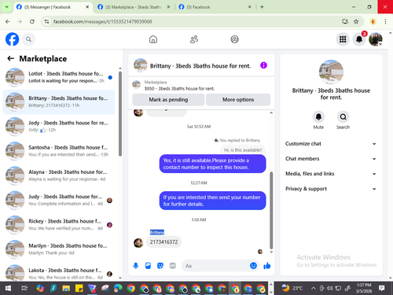Click the conversation list scrollbar
393x295 pixels.
[120, 114]
